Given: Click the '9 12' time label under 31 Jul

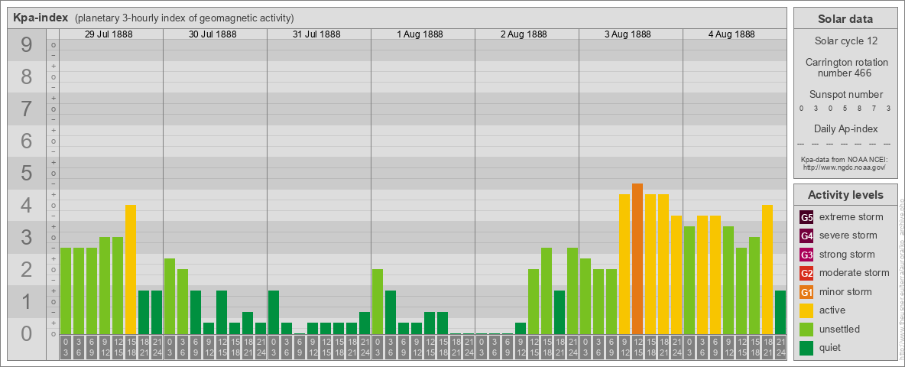Looking at the screenshot, I should [x=313, y=347].
